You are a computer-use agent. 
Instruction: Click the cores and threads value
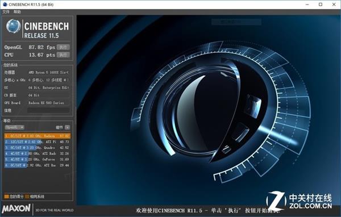[48, 80]
